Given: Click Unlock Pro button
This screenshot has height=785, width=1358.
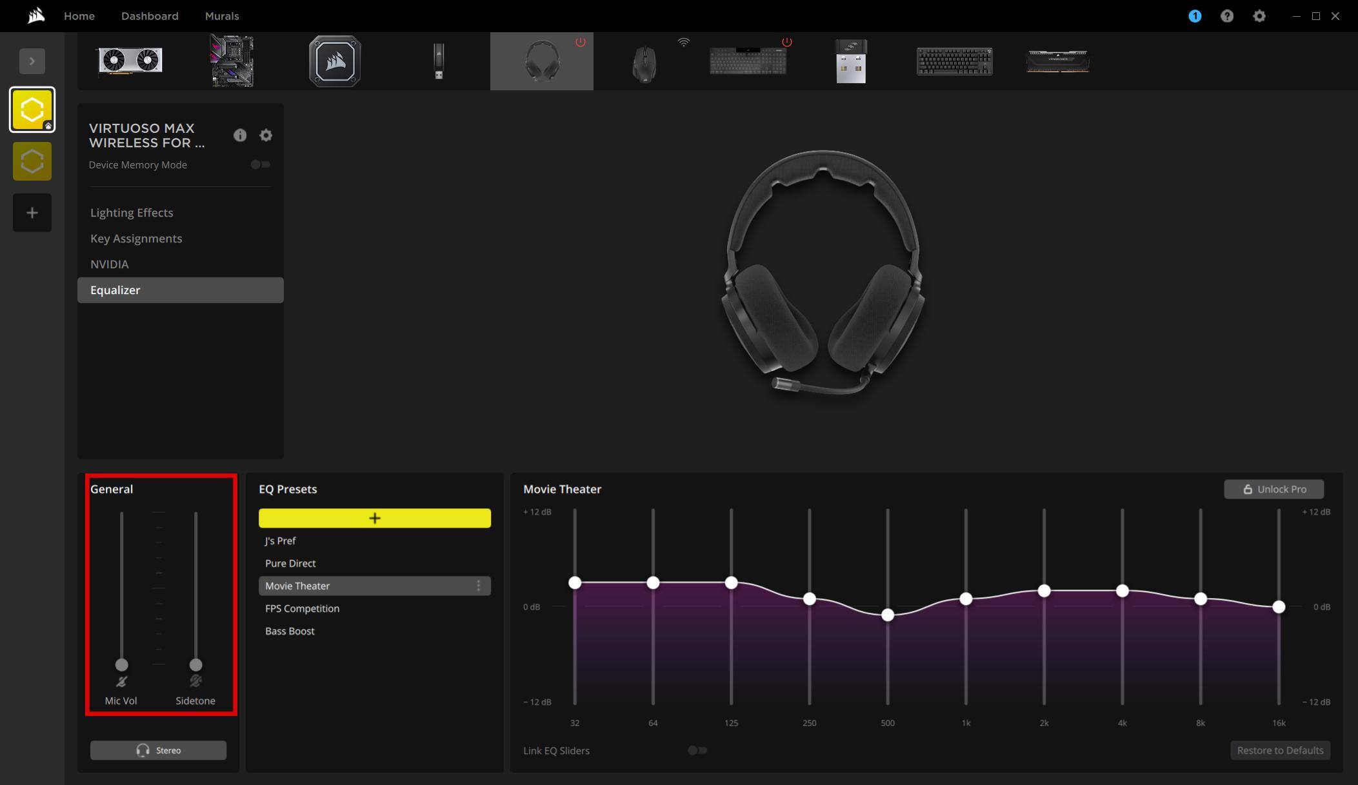Looking at the screenshot, I should click(1273, 489).
